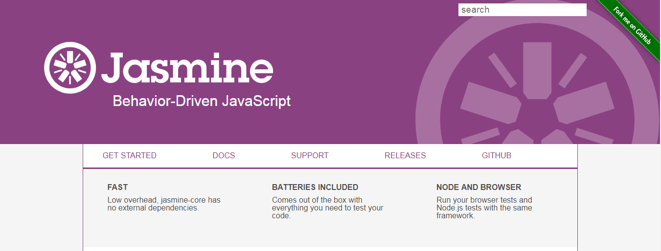Select the FAST feature heading

pyautogui.click(x=117, y=187)
